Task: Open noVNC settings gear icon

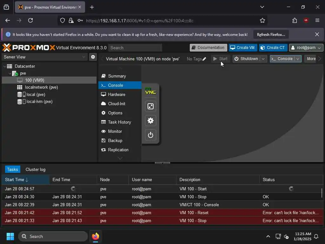Action: pos(150,120)
